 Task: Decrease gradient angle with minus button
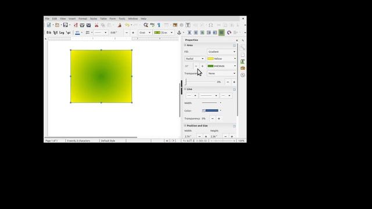(x=196, y=66)
